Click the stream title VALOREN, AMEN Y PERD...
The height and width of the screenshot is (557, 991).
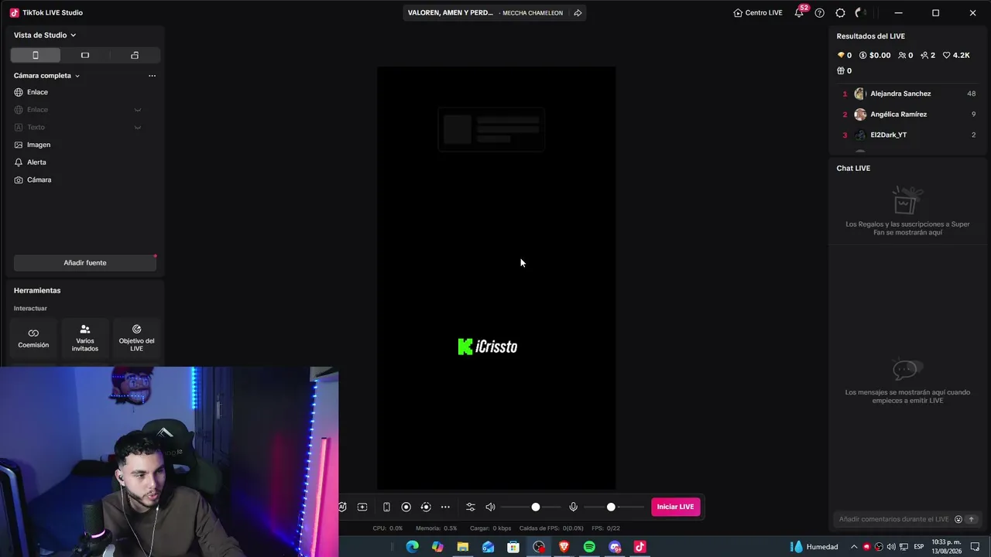(451, 12)
